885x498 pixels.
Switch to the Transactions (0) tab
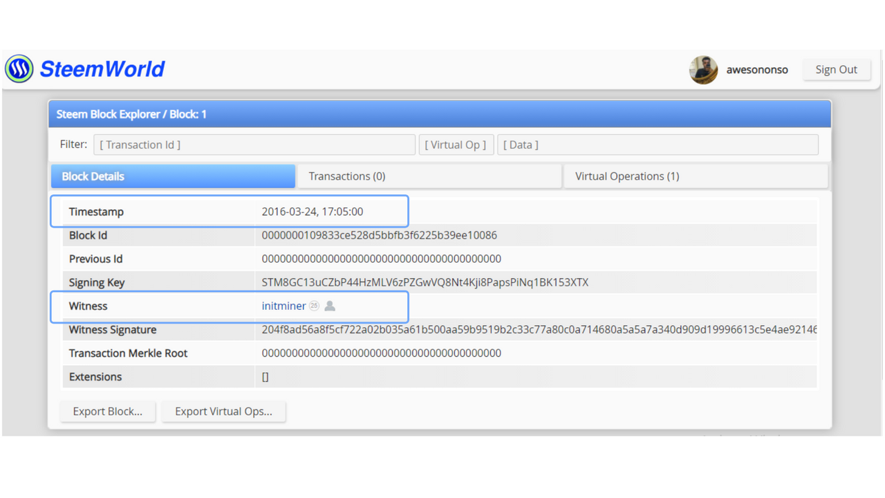[x=429, y=176]
